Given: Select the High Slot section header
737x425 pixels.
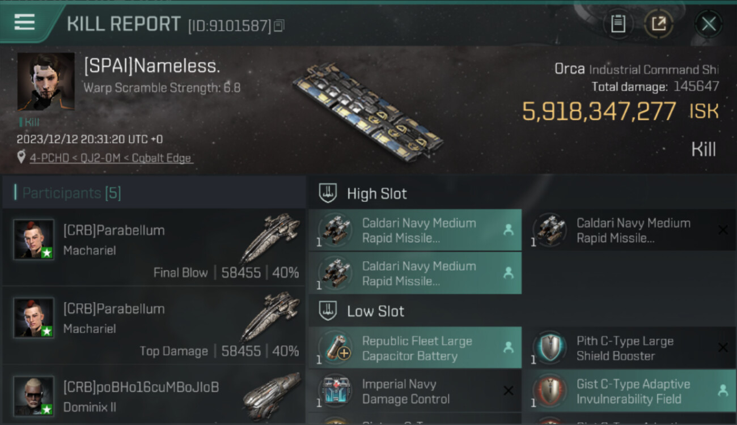Looking at the screenshot, I should click(376, 194).
